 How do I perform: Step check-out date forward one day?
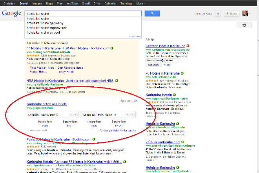click(132, 115)
